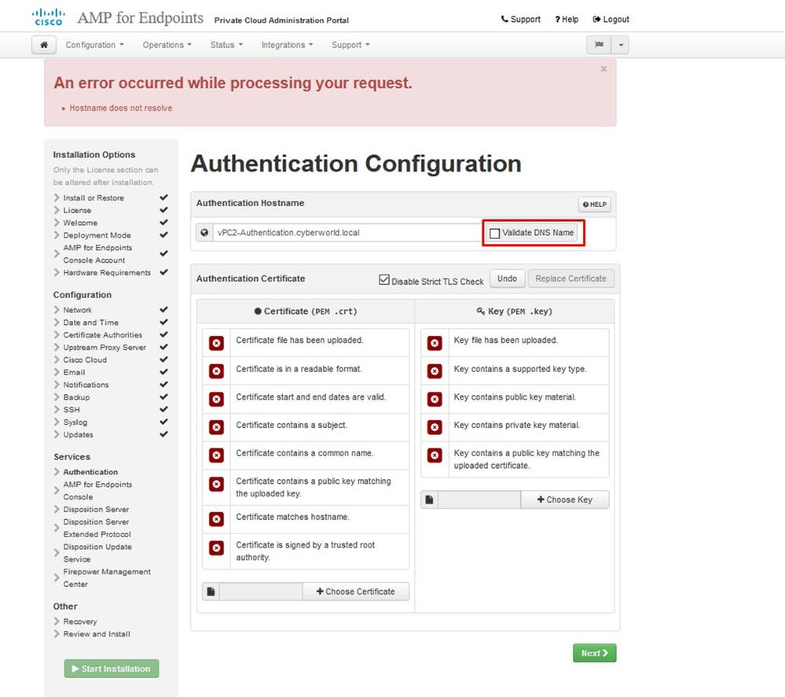Dismiss the error alert with X

click(603, 68)
